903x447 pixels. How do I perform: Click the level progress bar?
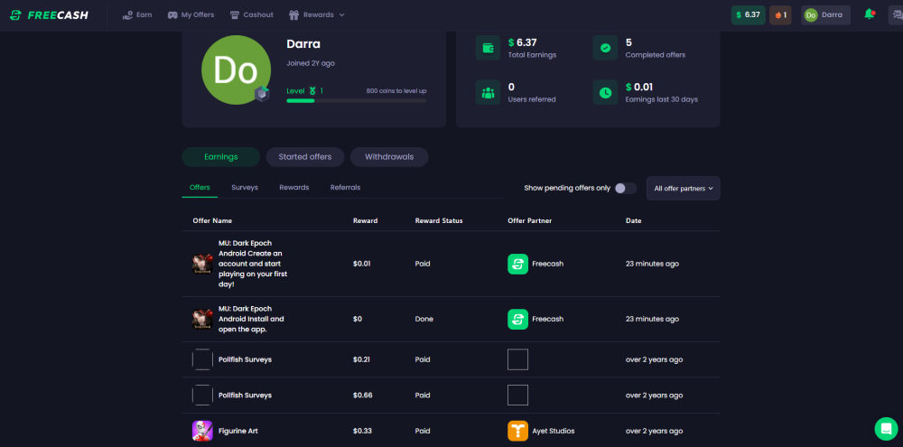click(x=357, y=101)
